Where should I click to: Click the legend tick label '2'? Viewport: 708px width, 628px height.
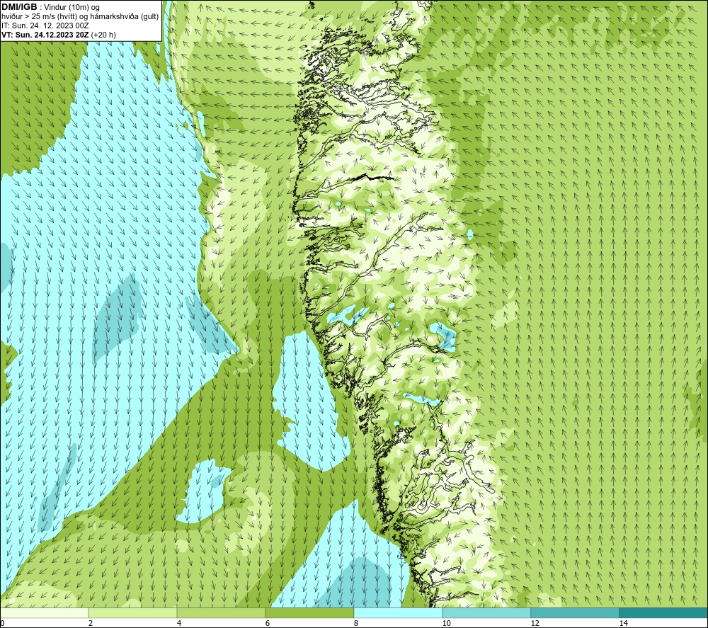point(91,623)
